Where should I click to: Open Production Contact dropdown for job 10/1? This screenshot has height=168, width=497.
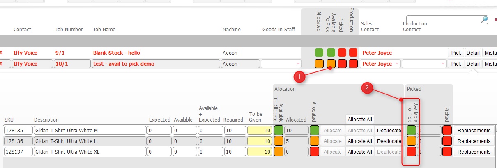click(424, 64)
